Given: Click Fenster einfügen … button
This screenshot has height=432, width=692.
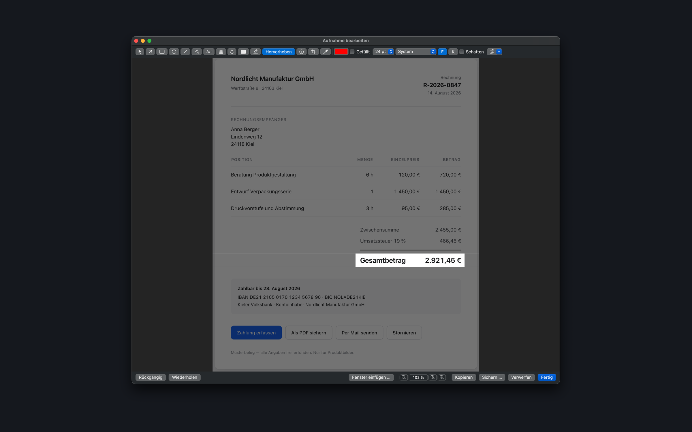Looking at the screenshot, I should pos(371,377).
